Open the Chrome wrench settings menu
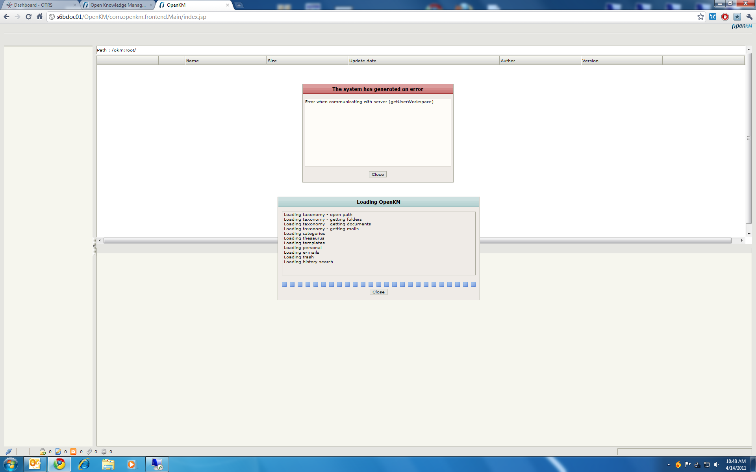Image resolution: width=756 pixels, height=472 pixels. [749, 17]
